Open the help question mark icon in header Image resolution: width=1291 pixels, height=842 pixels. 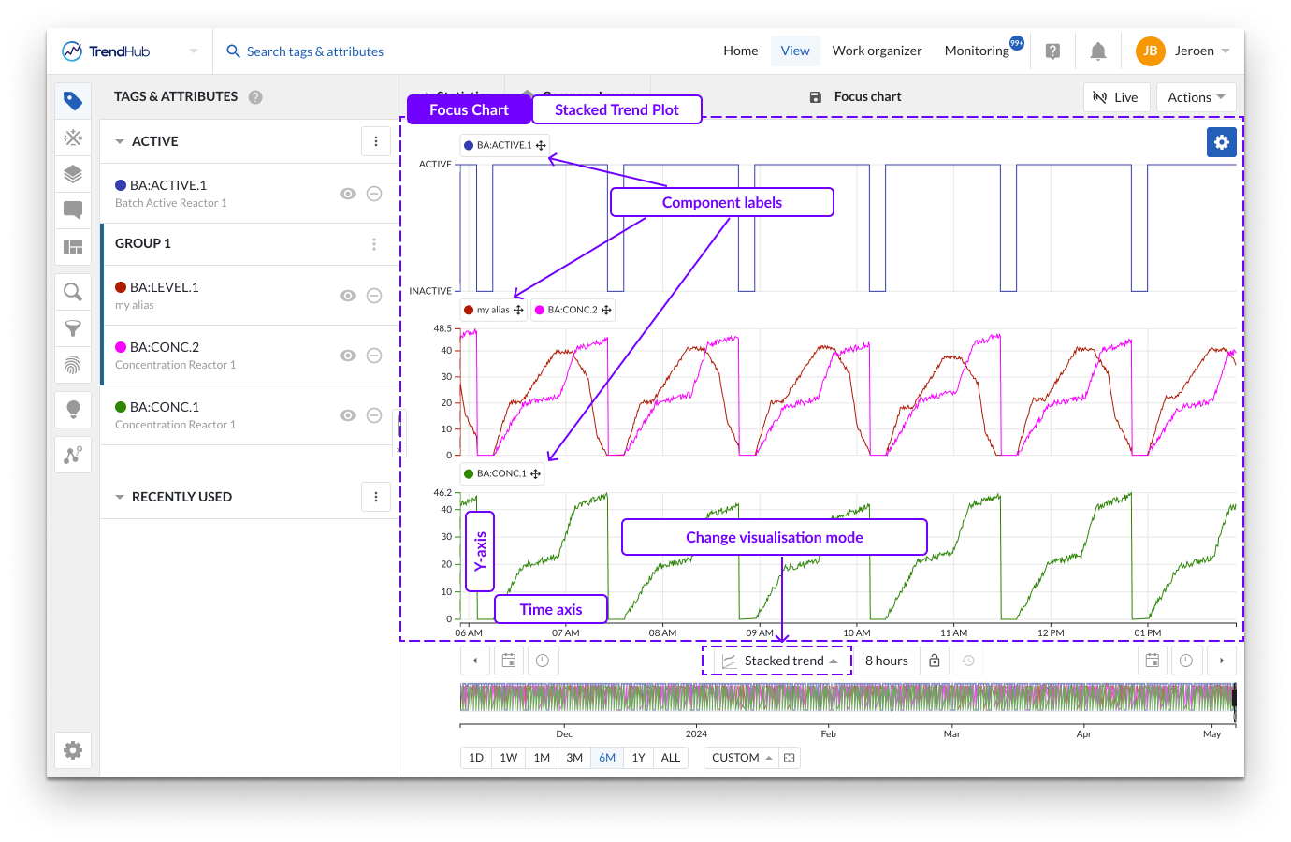click(x=1052, y=51)
